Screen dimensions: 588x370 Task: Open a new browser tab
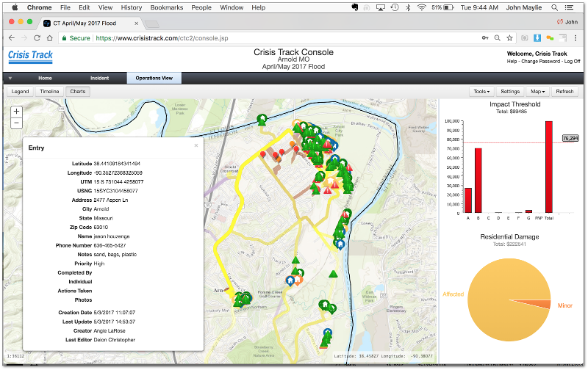[x=152, y=24]
